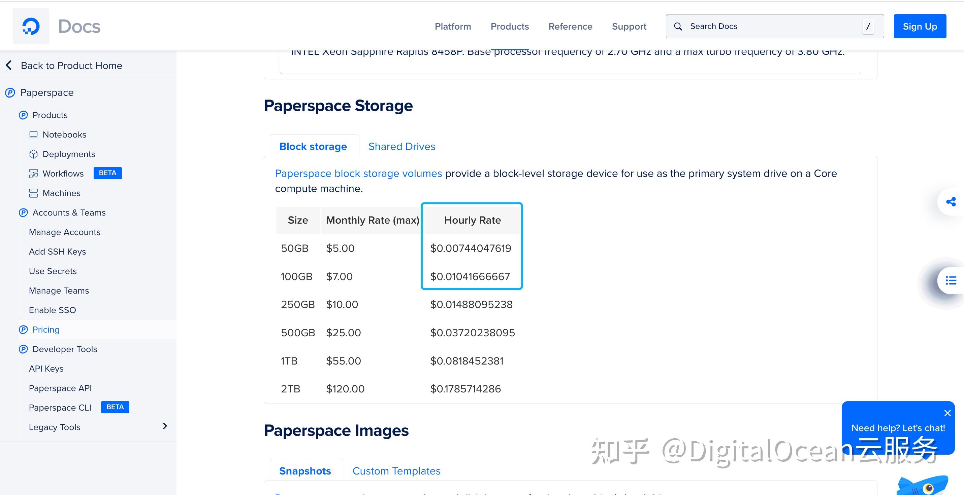
Task: Open Enable SSO in sidebar
Action: point(53,310)
